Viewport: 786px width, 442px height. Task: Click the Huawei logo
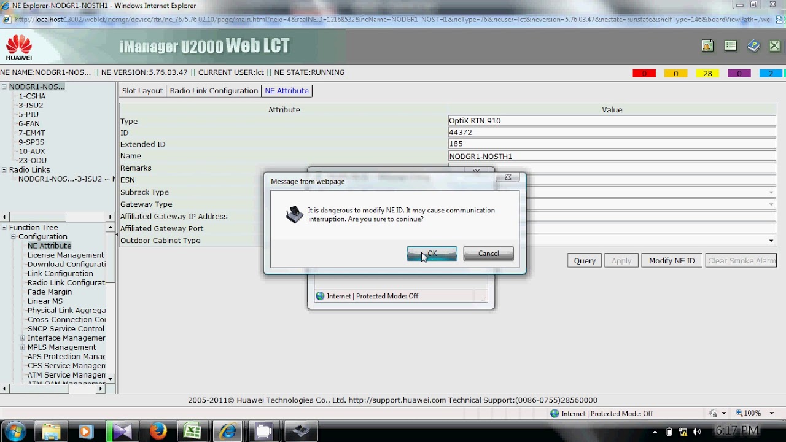(x=19, y=47)
